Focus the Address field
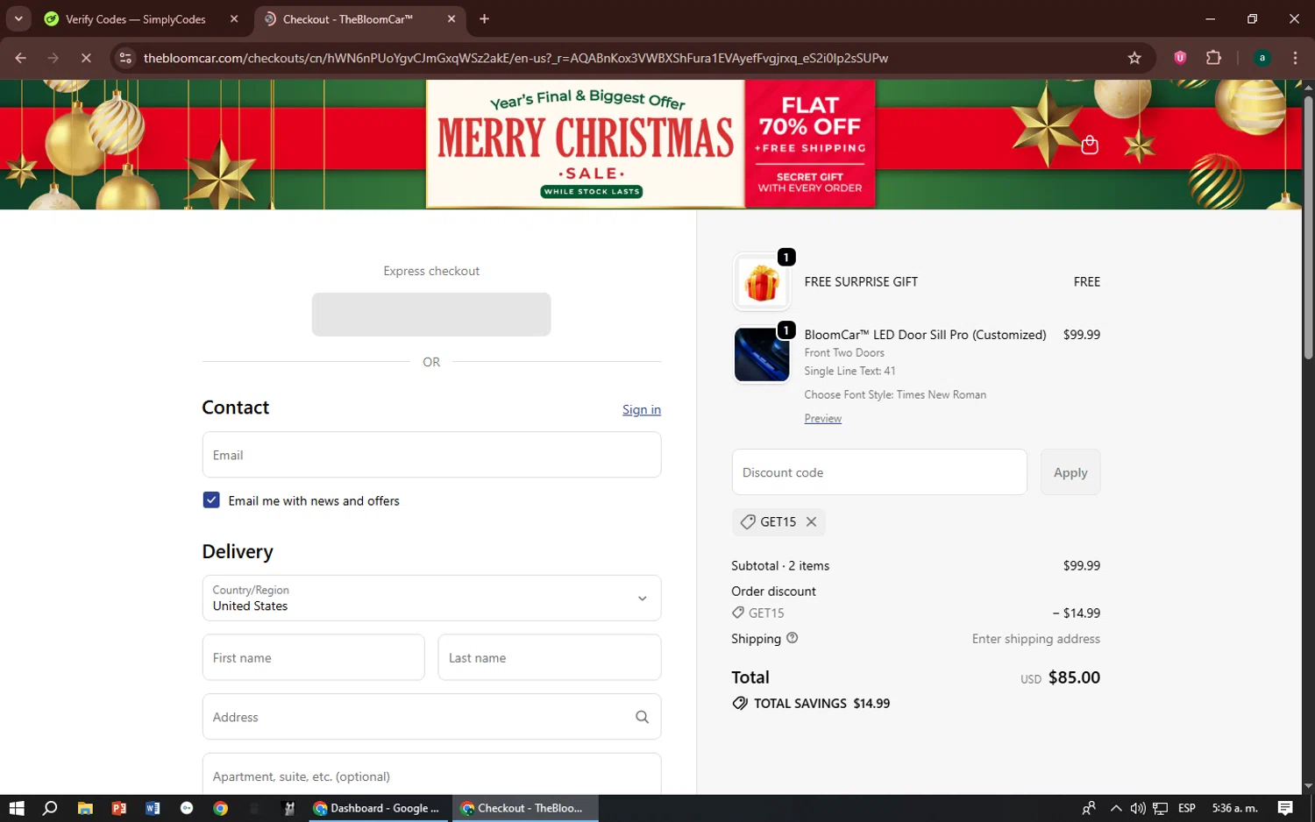1315x822 pixels. [431, 717]
